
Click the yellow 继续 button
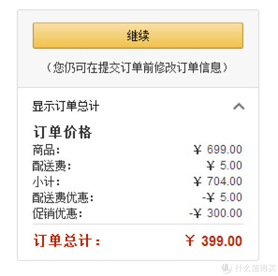coord(138,36)
